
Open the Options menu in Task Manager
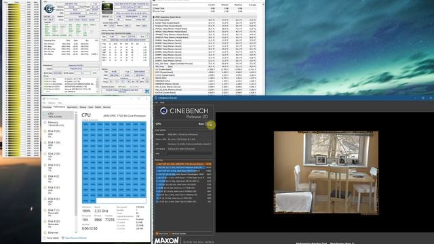point(52,103)
